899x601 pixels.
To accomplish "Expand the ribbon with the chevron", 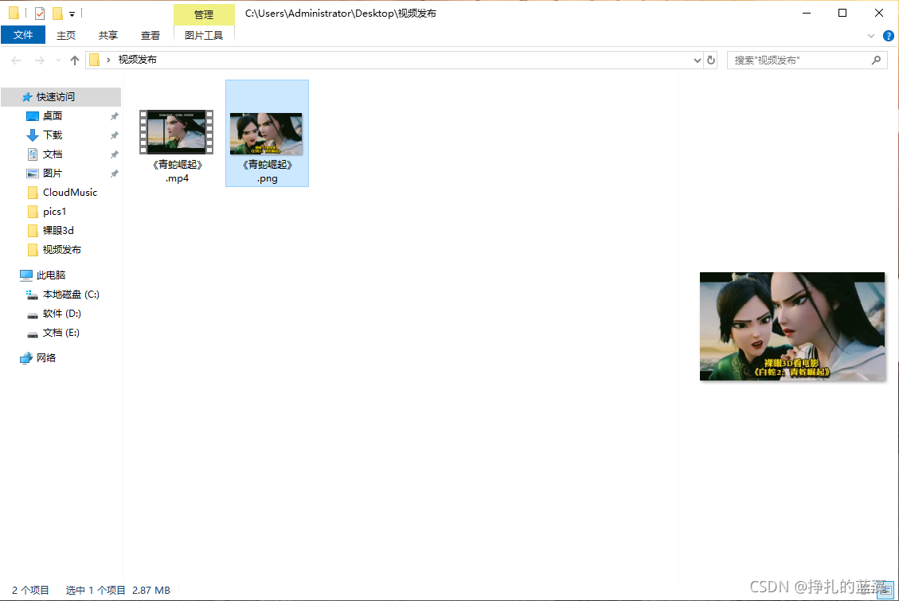I will tap(871, 36).
